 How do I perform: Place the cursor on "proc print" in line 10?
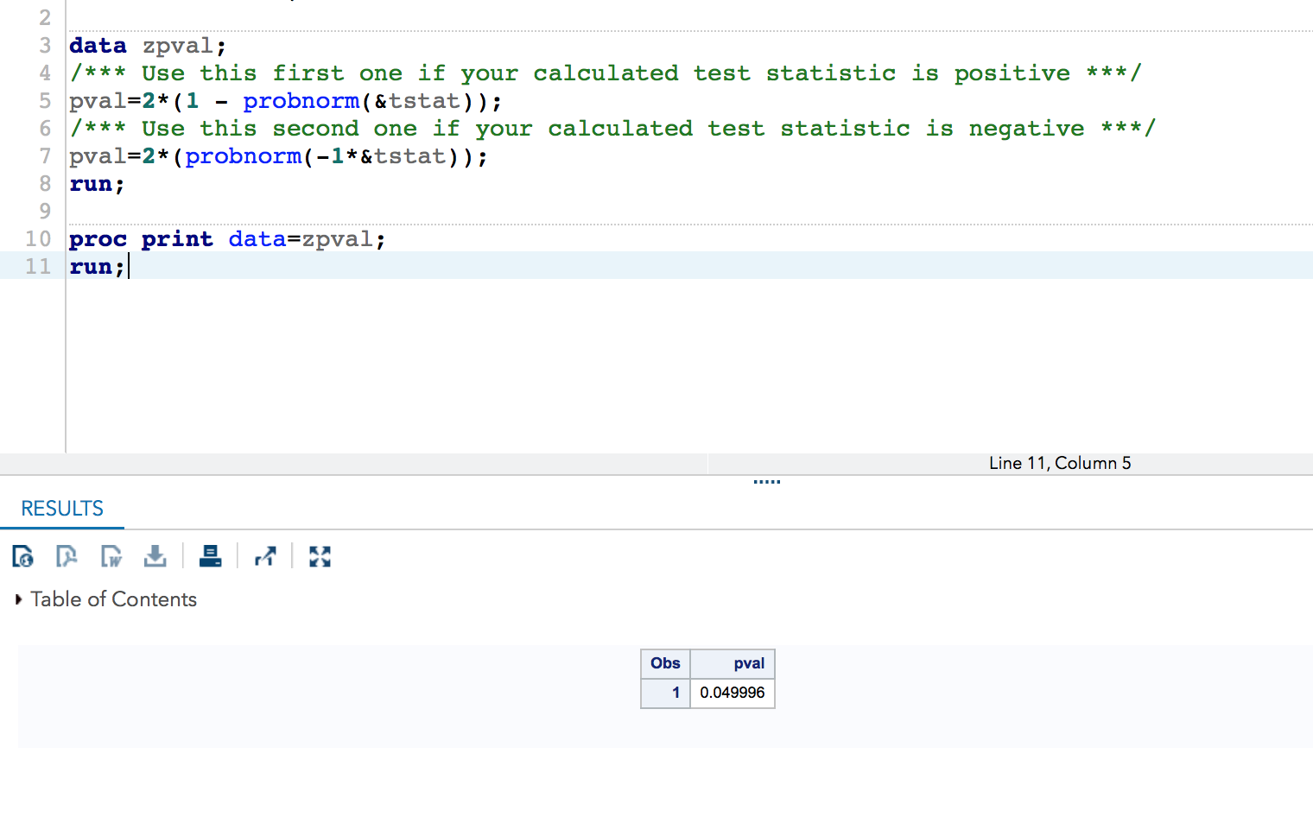[x=141, y=239]
